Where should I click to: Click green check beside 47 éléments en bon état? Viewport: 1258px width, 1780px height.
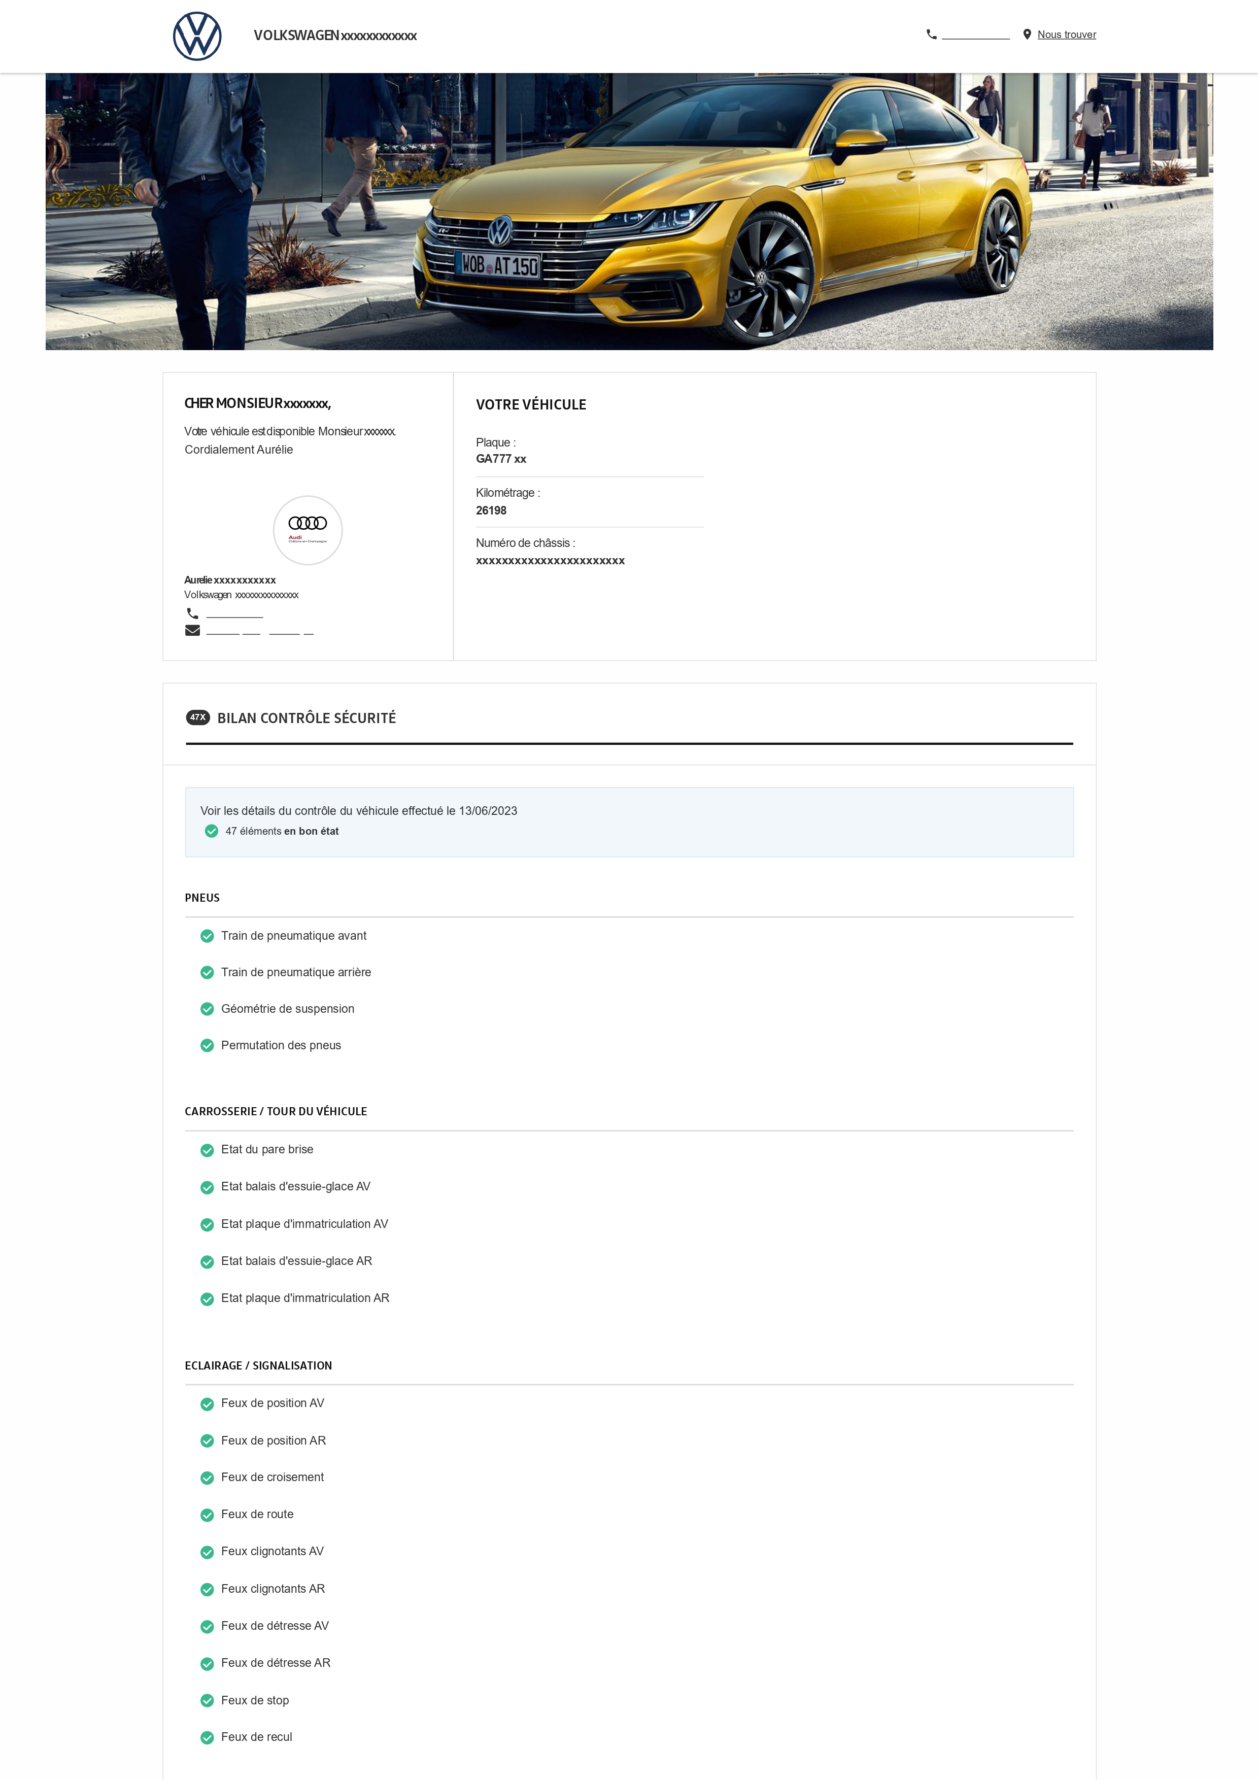(x=211, y=831)
